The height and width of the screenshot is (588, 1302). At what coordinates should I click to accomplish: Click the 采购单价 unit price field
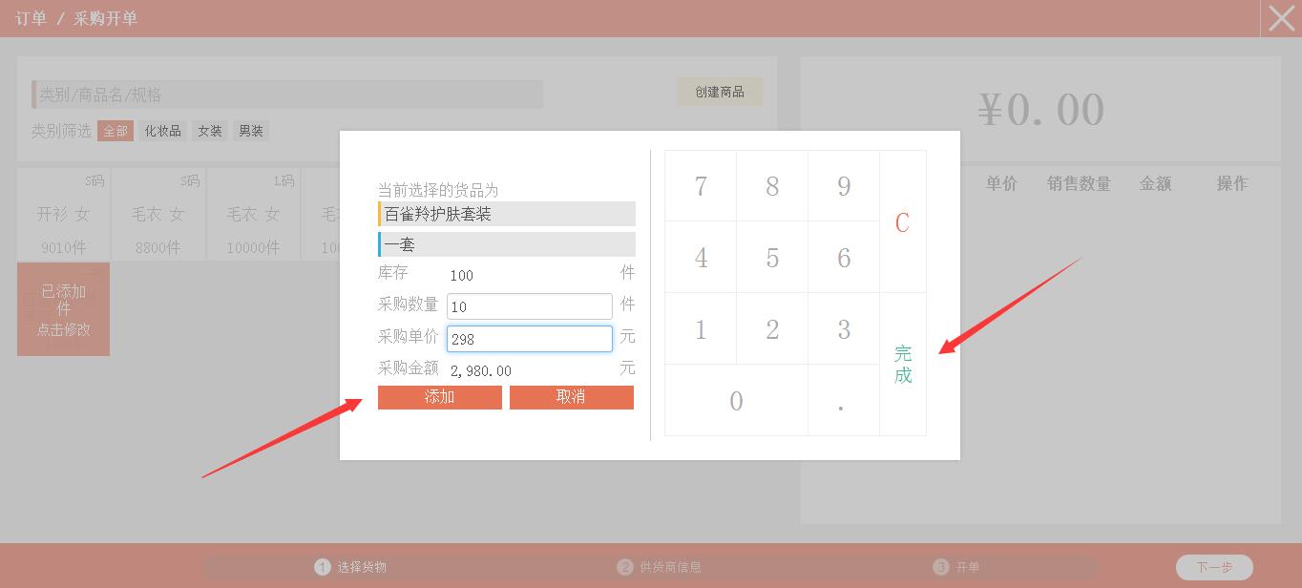(x=529, y=339)
